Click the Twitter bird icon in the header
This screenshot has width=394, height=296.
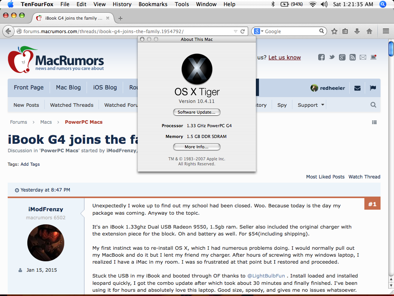tap(332, 57)
